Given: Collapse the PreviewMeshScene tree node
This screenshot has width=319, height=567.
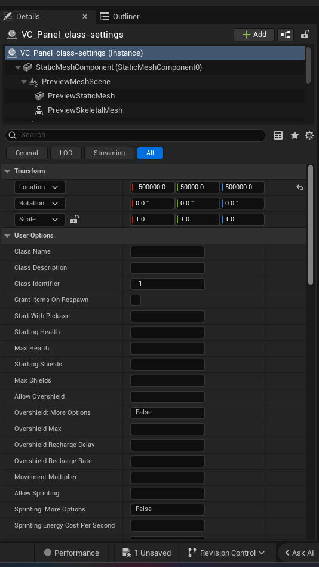Looking at the screenshot, I should click(x=23, y=82).
